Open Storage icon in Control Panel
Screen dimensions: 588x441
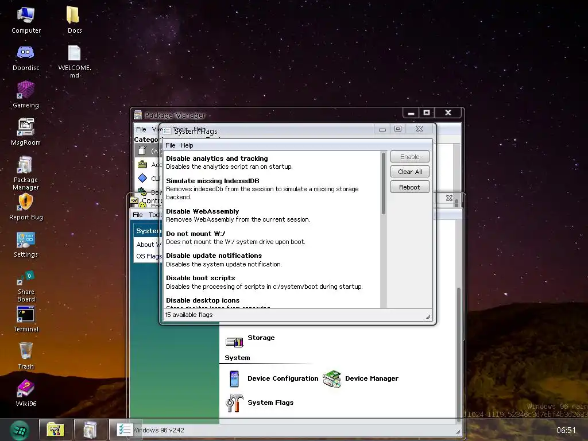pyautogui.click(x=234, y=342)
